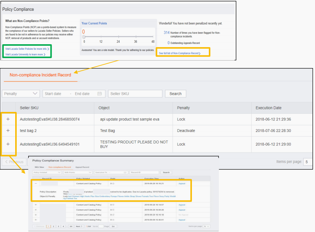315x232 pixels.
Task: Expand the AutotestingEvaSKU36 record row
Action: click(x=8, y=144)
